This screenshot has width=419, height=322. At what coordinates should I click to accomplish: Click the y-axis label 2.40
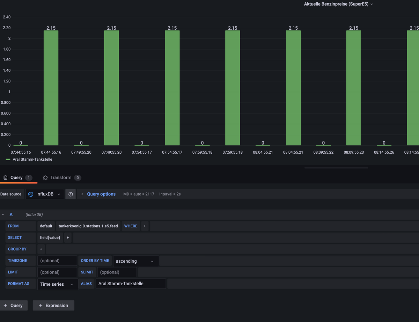point(7,17)
